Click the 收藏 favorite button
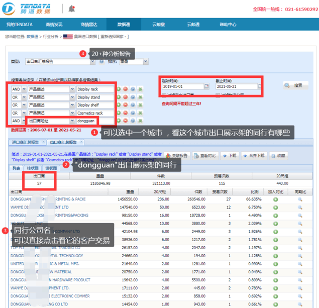Screen dimensions: 319x308 (x=278, y=156)
